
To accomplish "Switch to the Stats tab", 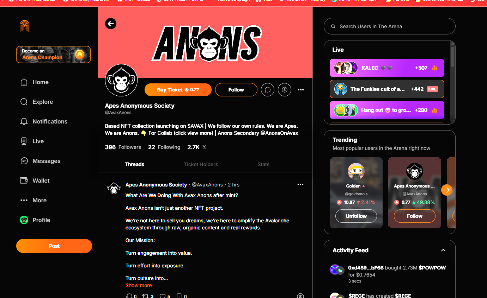I will click(263, 164).
